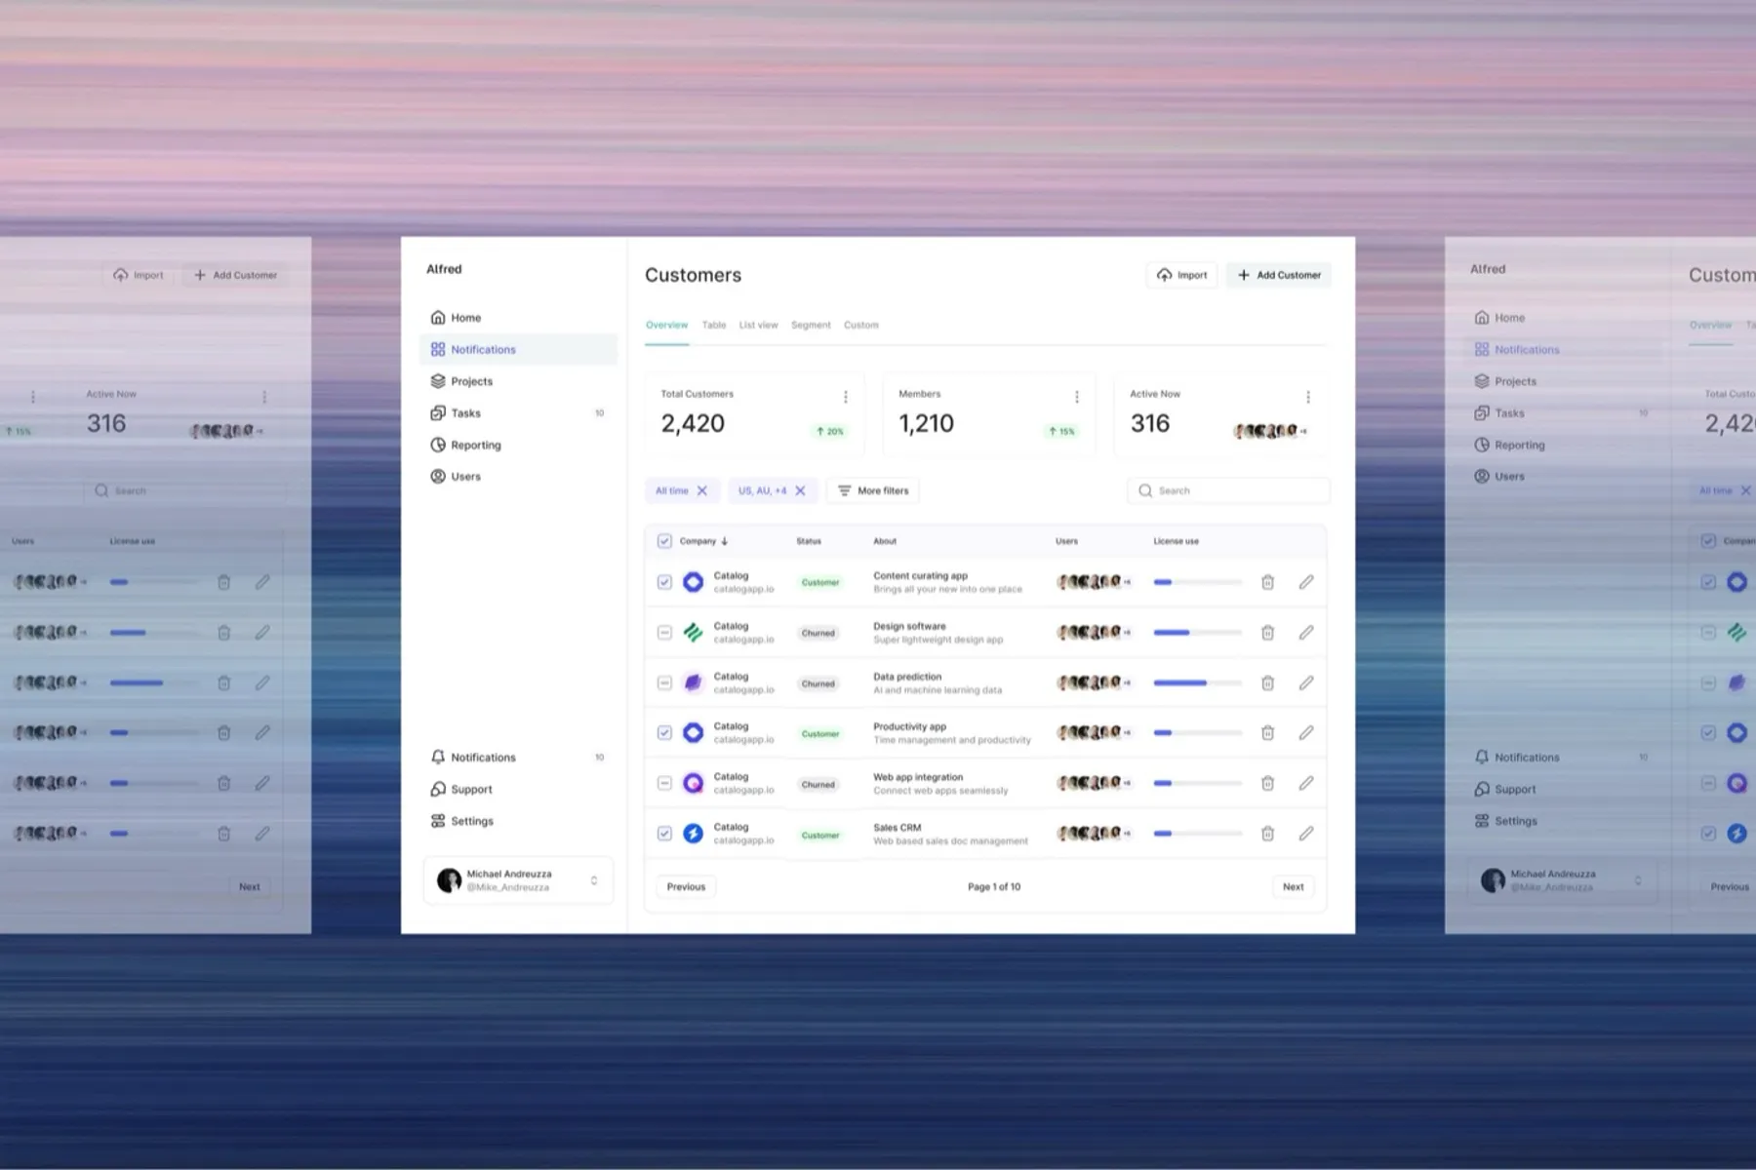Select Users in the sidebar
The width and height of the screenshot is (1756, 1170).
(x=465, y=476)
